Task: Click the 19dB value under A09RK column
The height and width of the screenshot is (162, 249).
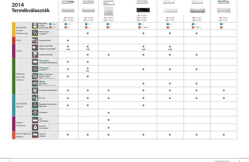Action: tap(143, 49)
